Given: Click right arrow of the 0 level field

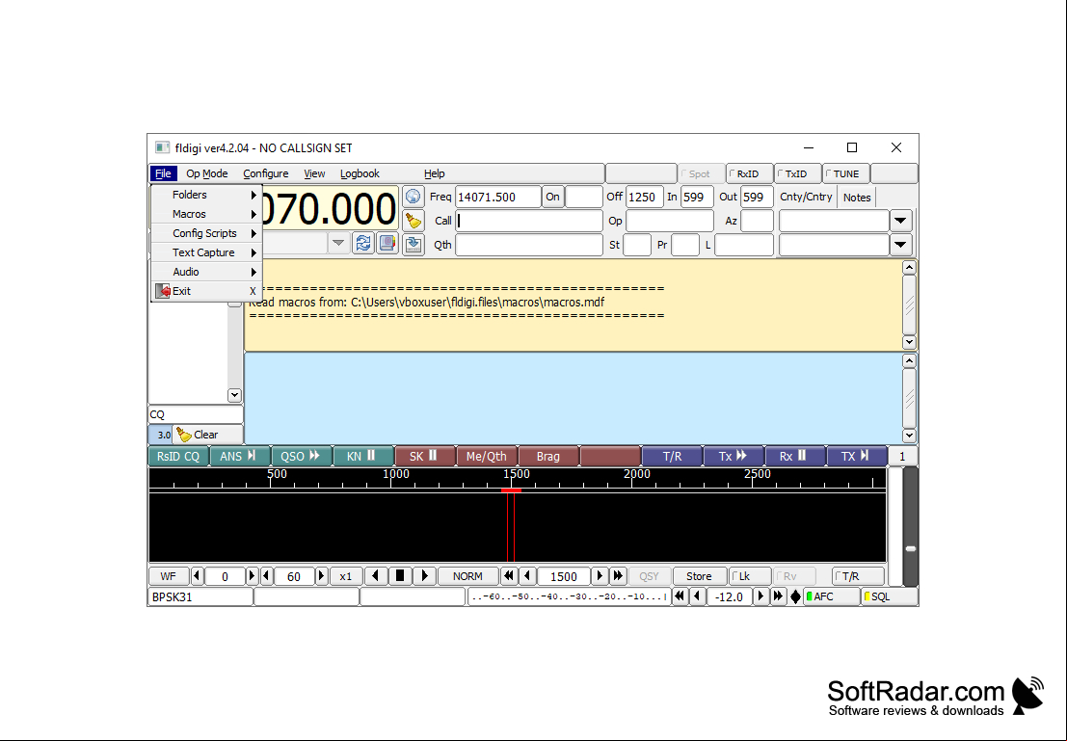Looking at the screenshot, I should (x=252, y=575).
